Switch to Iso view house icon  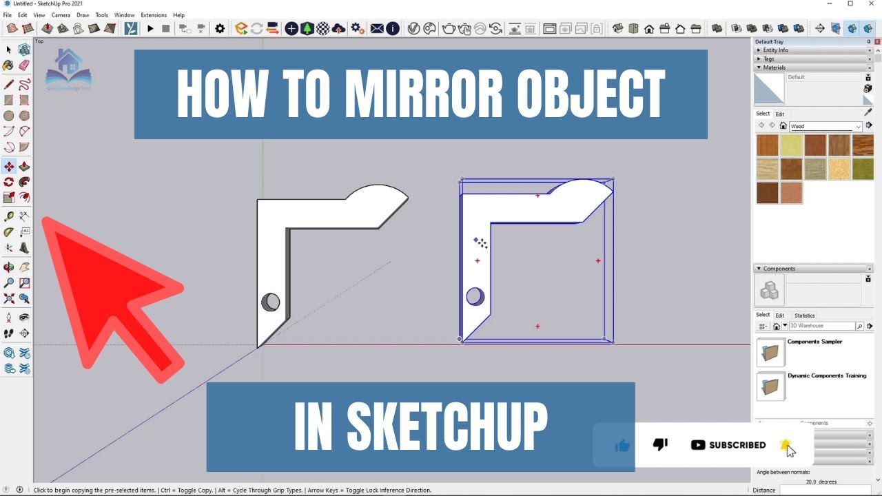pyautogui.click(x=617, y=28)
